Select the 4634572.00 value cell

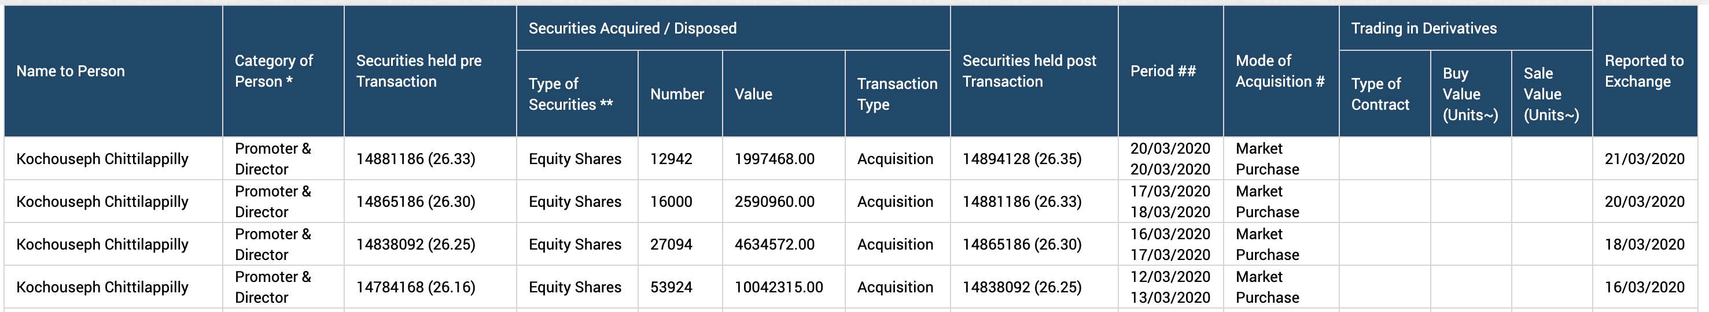point(774,244)
